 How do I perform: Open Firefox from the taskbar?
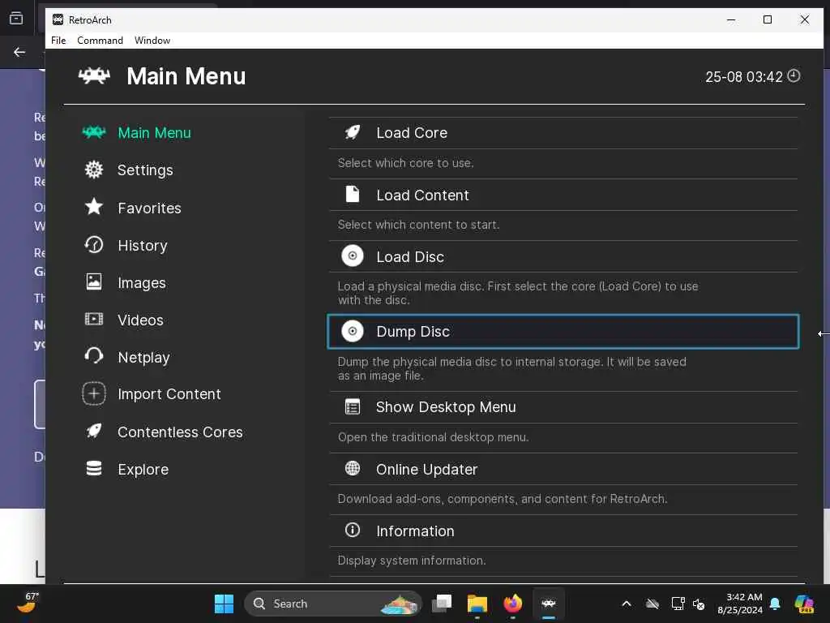[512, 604]
